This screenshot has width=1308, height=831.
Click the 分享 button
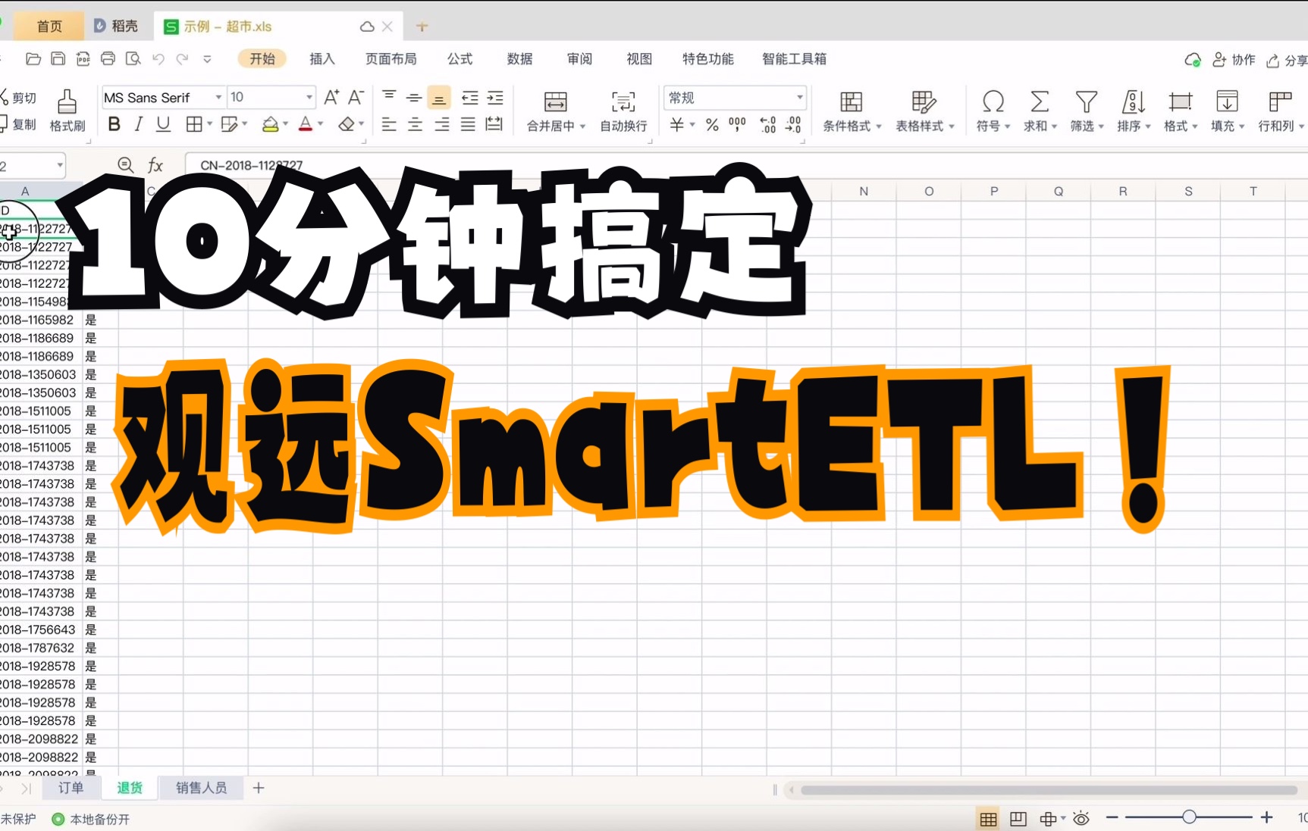(1287, 60)
